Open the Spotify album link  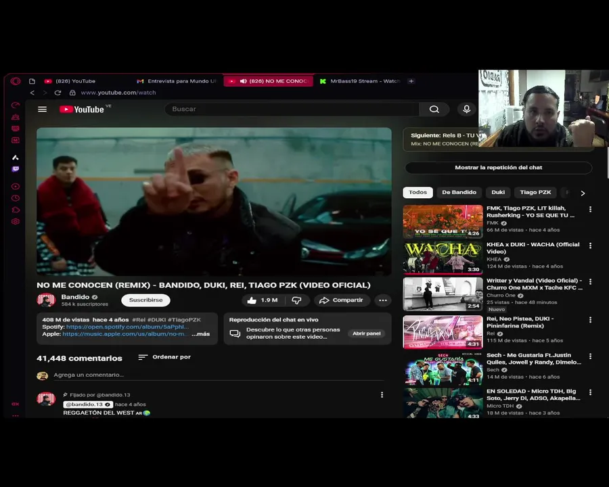pyautogui.click(x=127, y=327)
